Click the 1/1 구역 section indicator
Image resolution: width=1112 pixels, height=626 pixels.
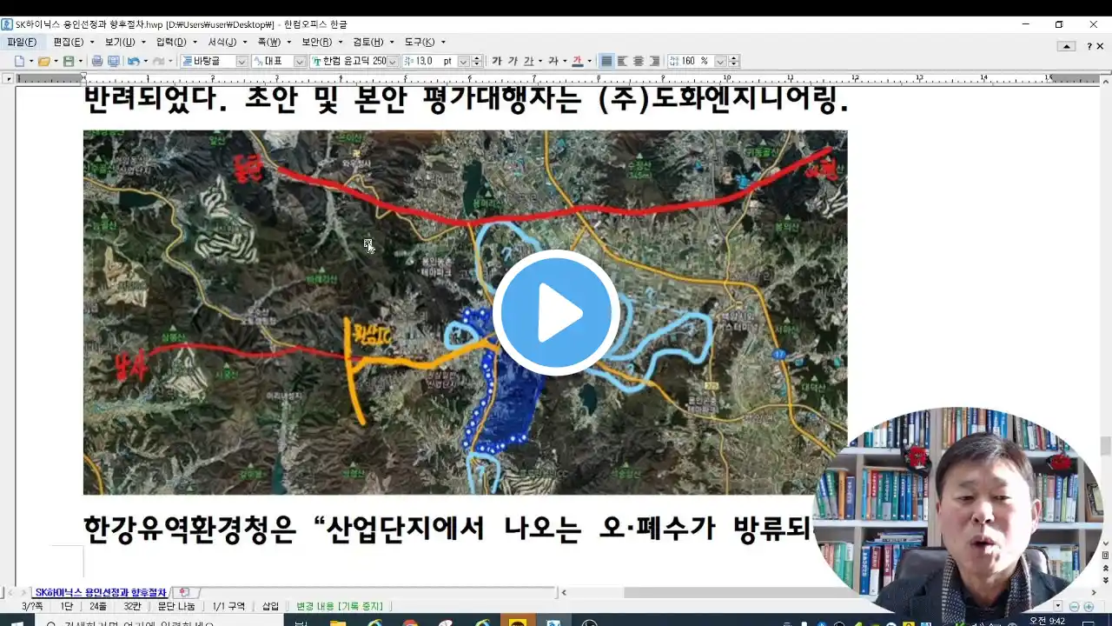pyautogui.click(x=228, y=606)
